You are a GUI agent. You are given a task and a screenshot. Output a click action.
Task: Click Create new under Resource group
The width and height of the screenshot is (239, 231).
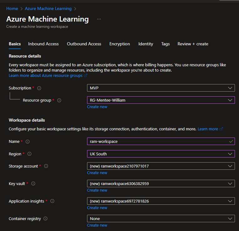[x=97, y=107]
